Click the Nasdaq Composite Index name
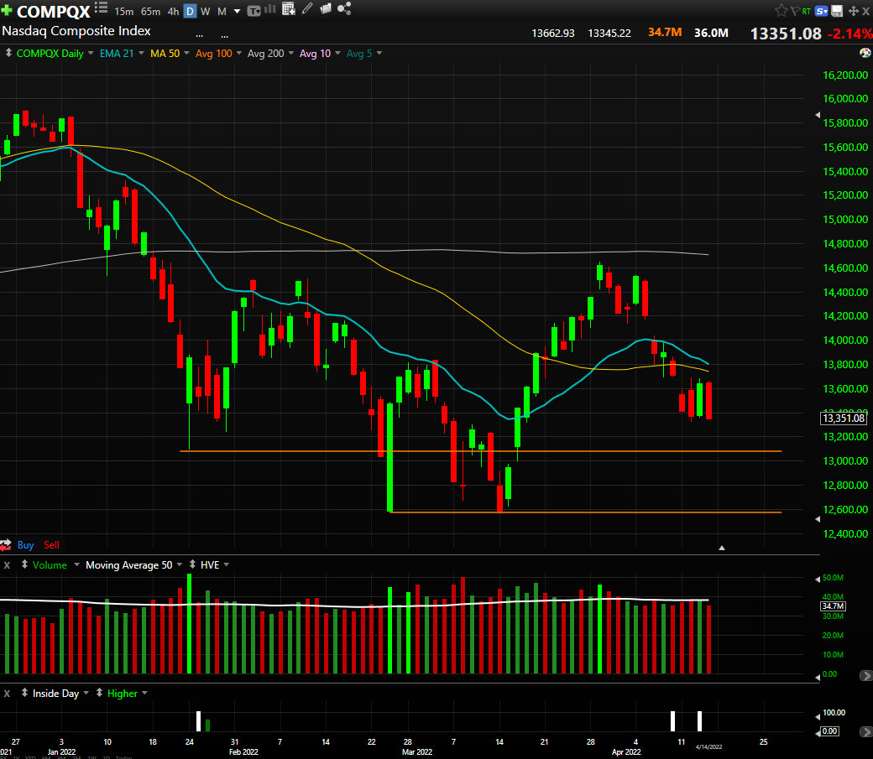 click(x=76, y=30)
